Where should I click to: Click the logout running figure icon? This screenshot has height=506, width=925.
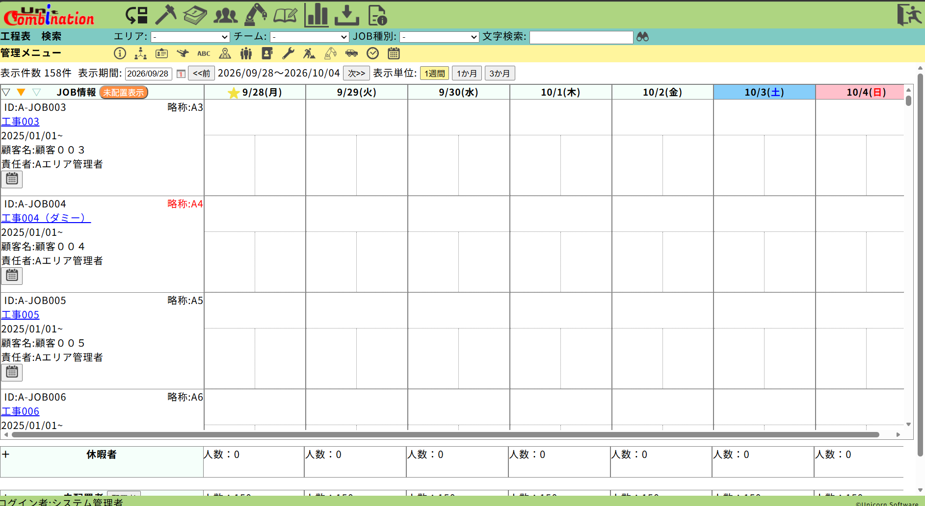tap(909, 15)
